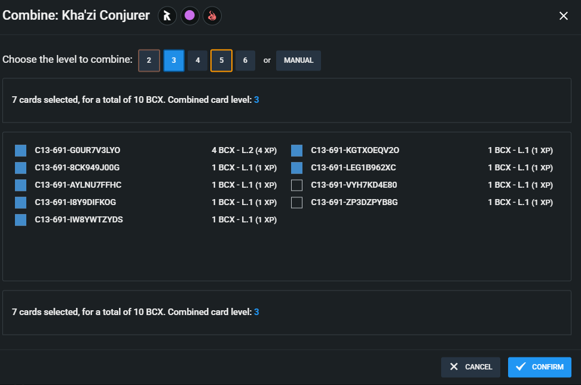Viewport: 581px width, 385px height.
Task: Select level 2 to combine
Action: tap(149, 60)
